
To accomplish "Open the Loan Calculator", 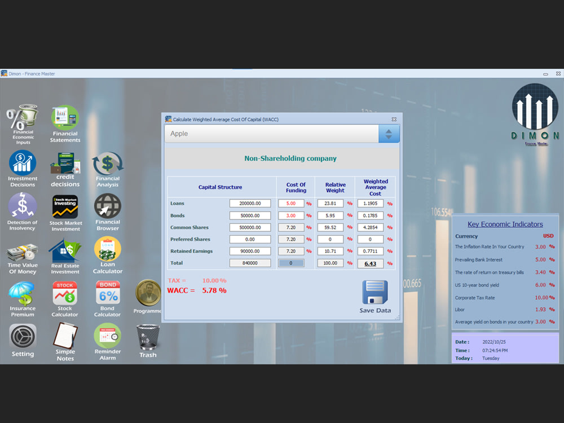I will click(108, 255).
